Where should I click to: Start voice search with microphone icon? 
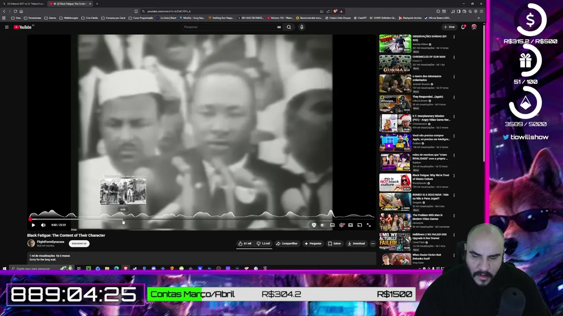(x=302, y=27)
